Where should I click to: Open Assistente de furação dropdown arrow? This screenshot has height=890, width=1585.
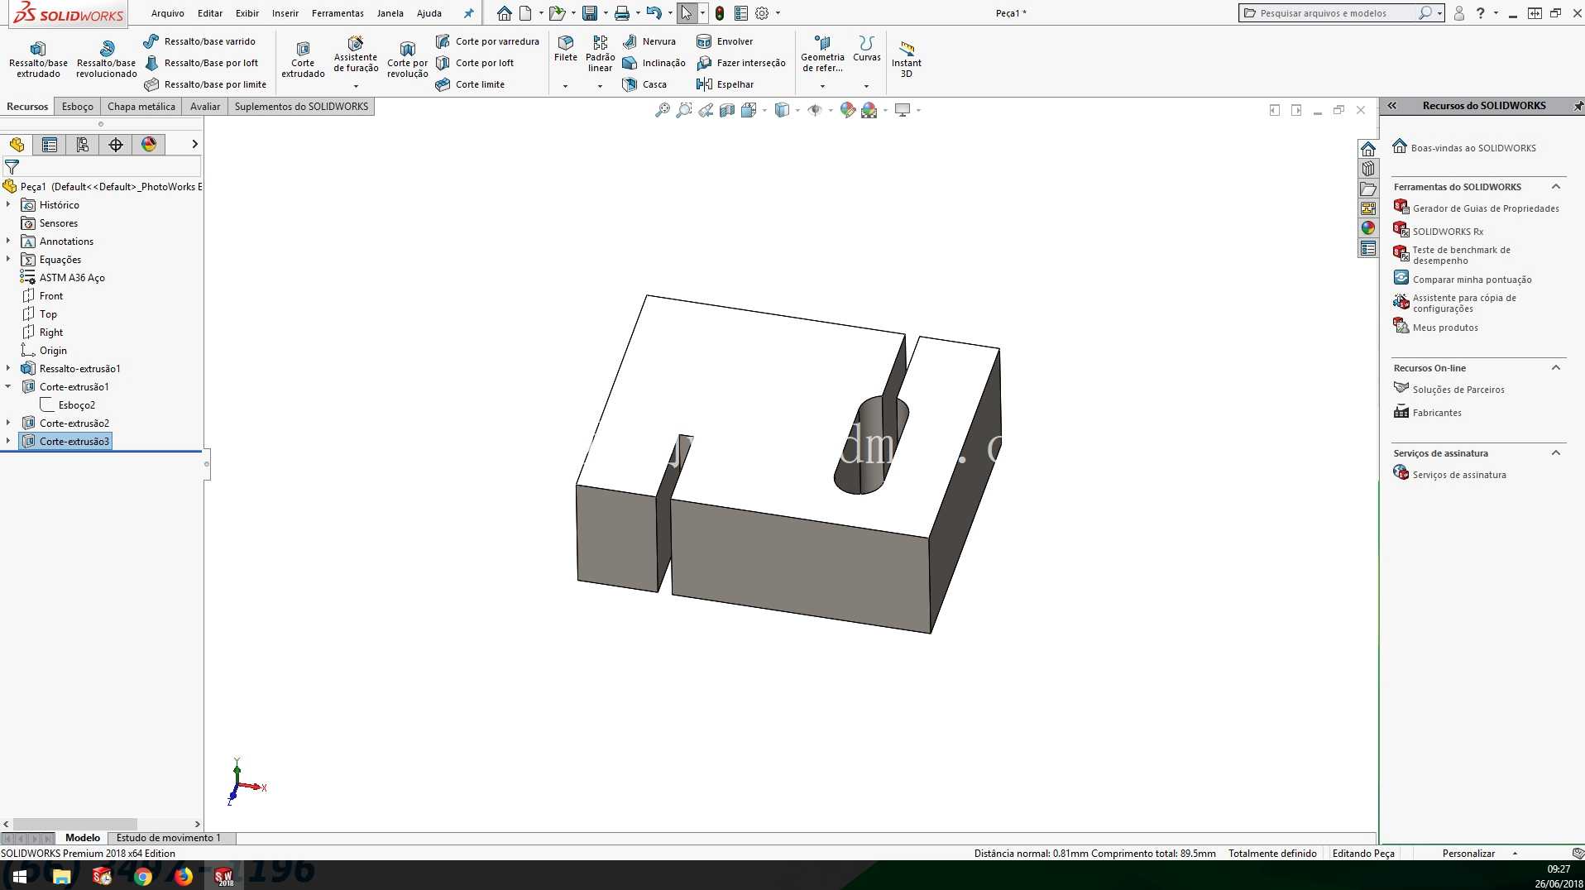tap(356, 86)
